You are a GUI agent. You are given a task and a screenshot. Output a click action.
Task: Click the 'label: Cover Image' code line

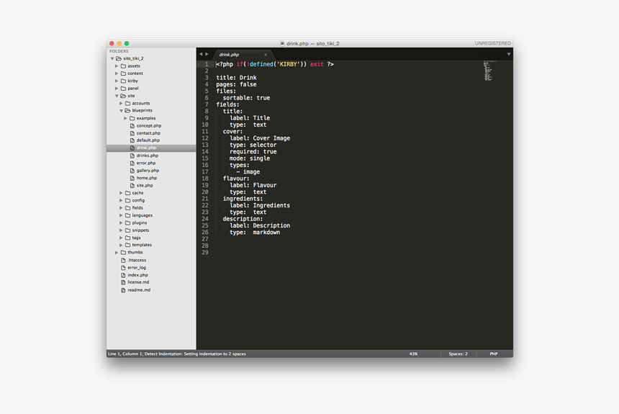[x=260, y=138]
